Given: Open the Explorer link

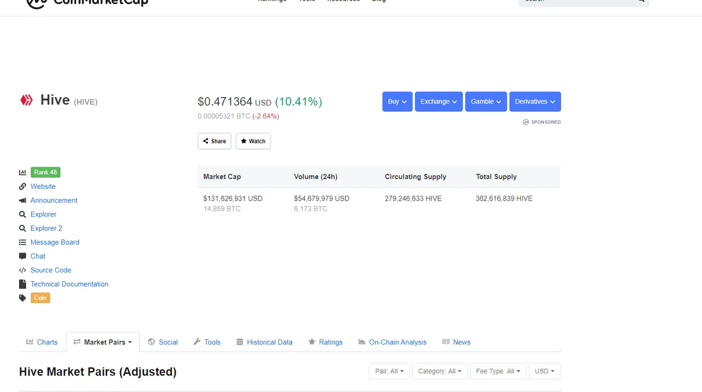Looking at the screenshot, I should click(x=43, y=214).
